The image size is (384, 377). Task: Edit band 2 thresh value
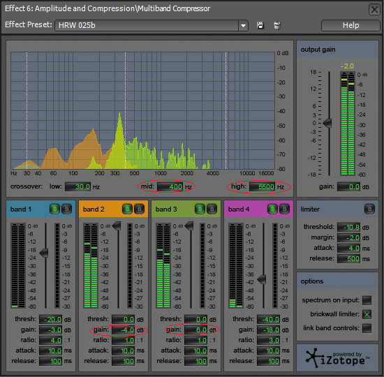123,320
